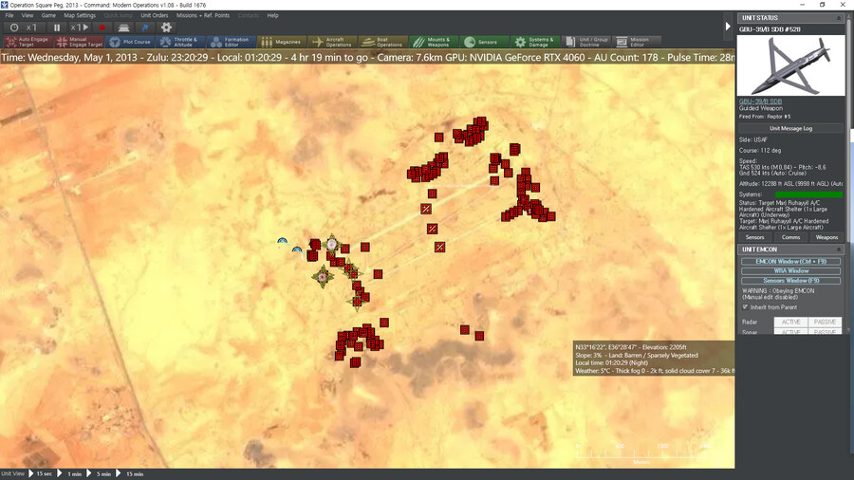Open Mounts & Weapons window
The image size is (854, 480).
(x=434, y=42)
